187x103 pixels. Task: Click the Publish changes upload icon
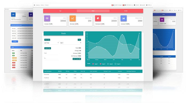pos(114,5)
